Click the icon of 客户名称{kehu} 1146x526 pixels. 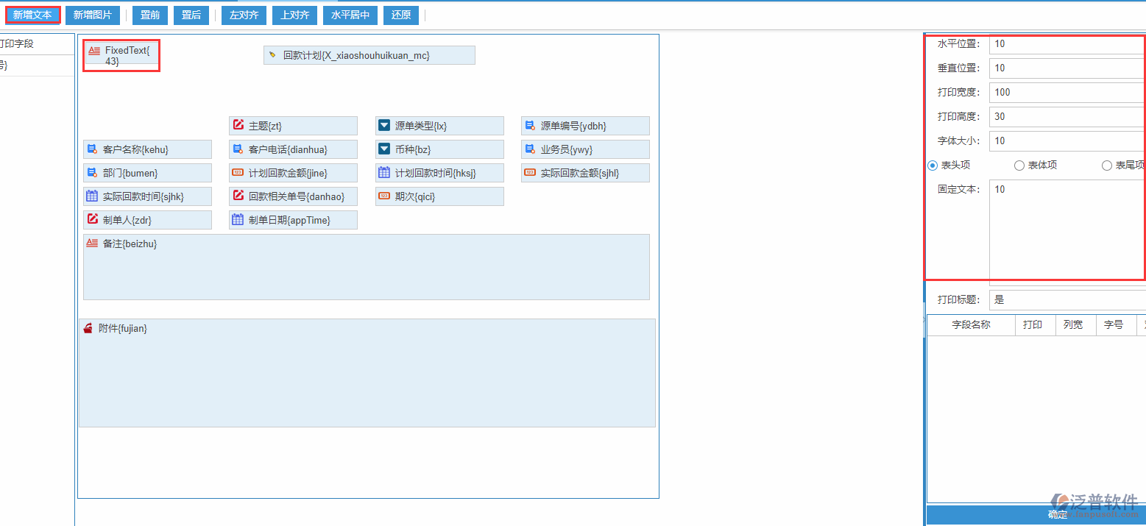pyautogui.click(x=92, y=149)
